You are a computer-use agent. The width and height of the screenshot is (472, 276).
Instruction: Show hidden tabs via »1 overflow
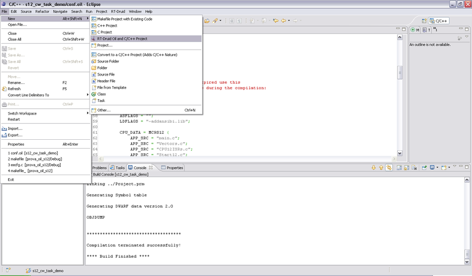435,29
